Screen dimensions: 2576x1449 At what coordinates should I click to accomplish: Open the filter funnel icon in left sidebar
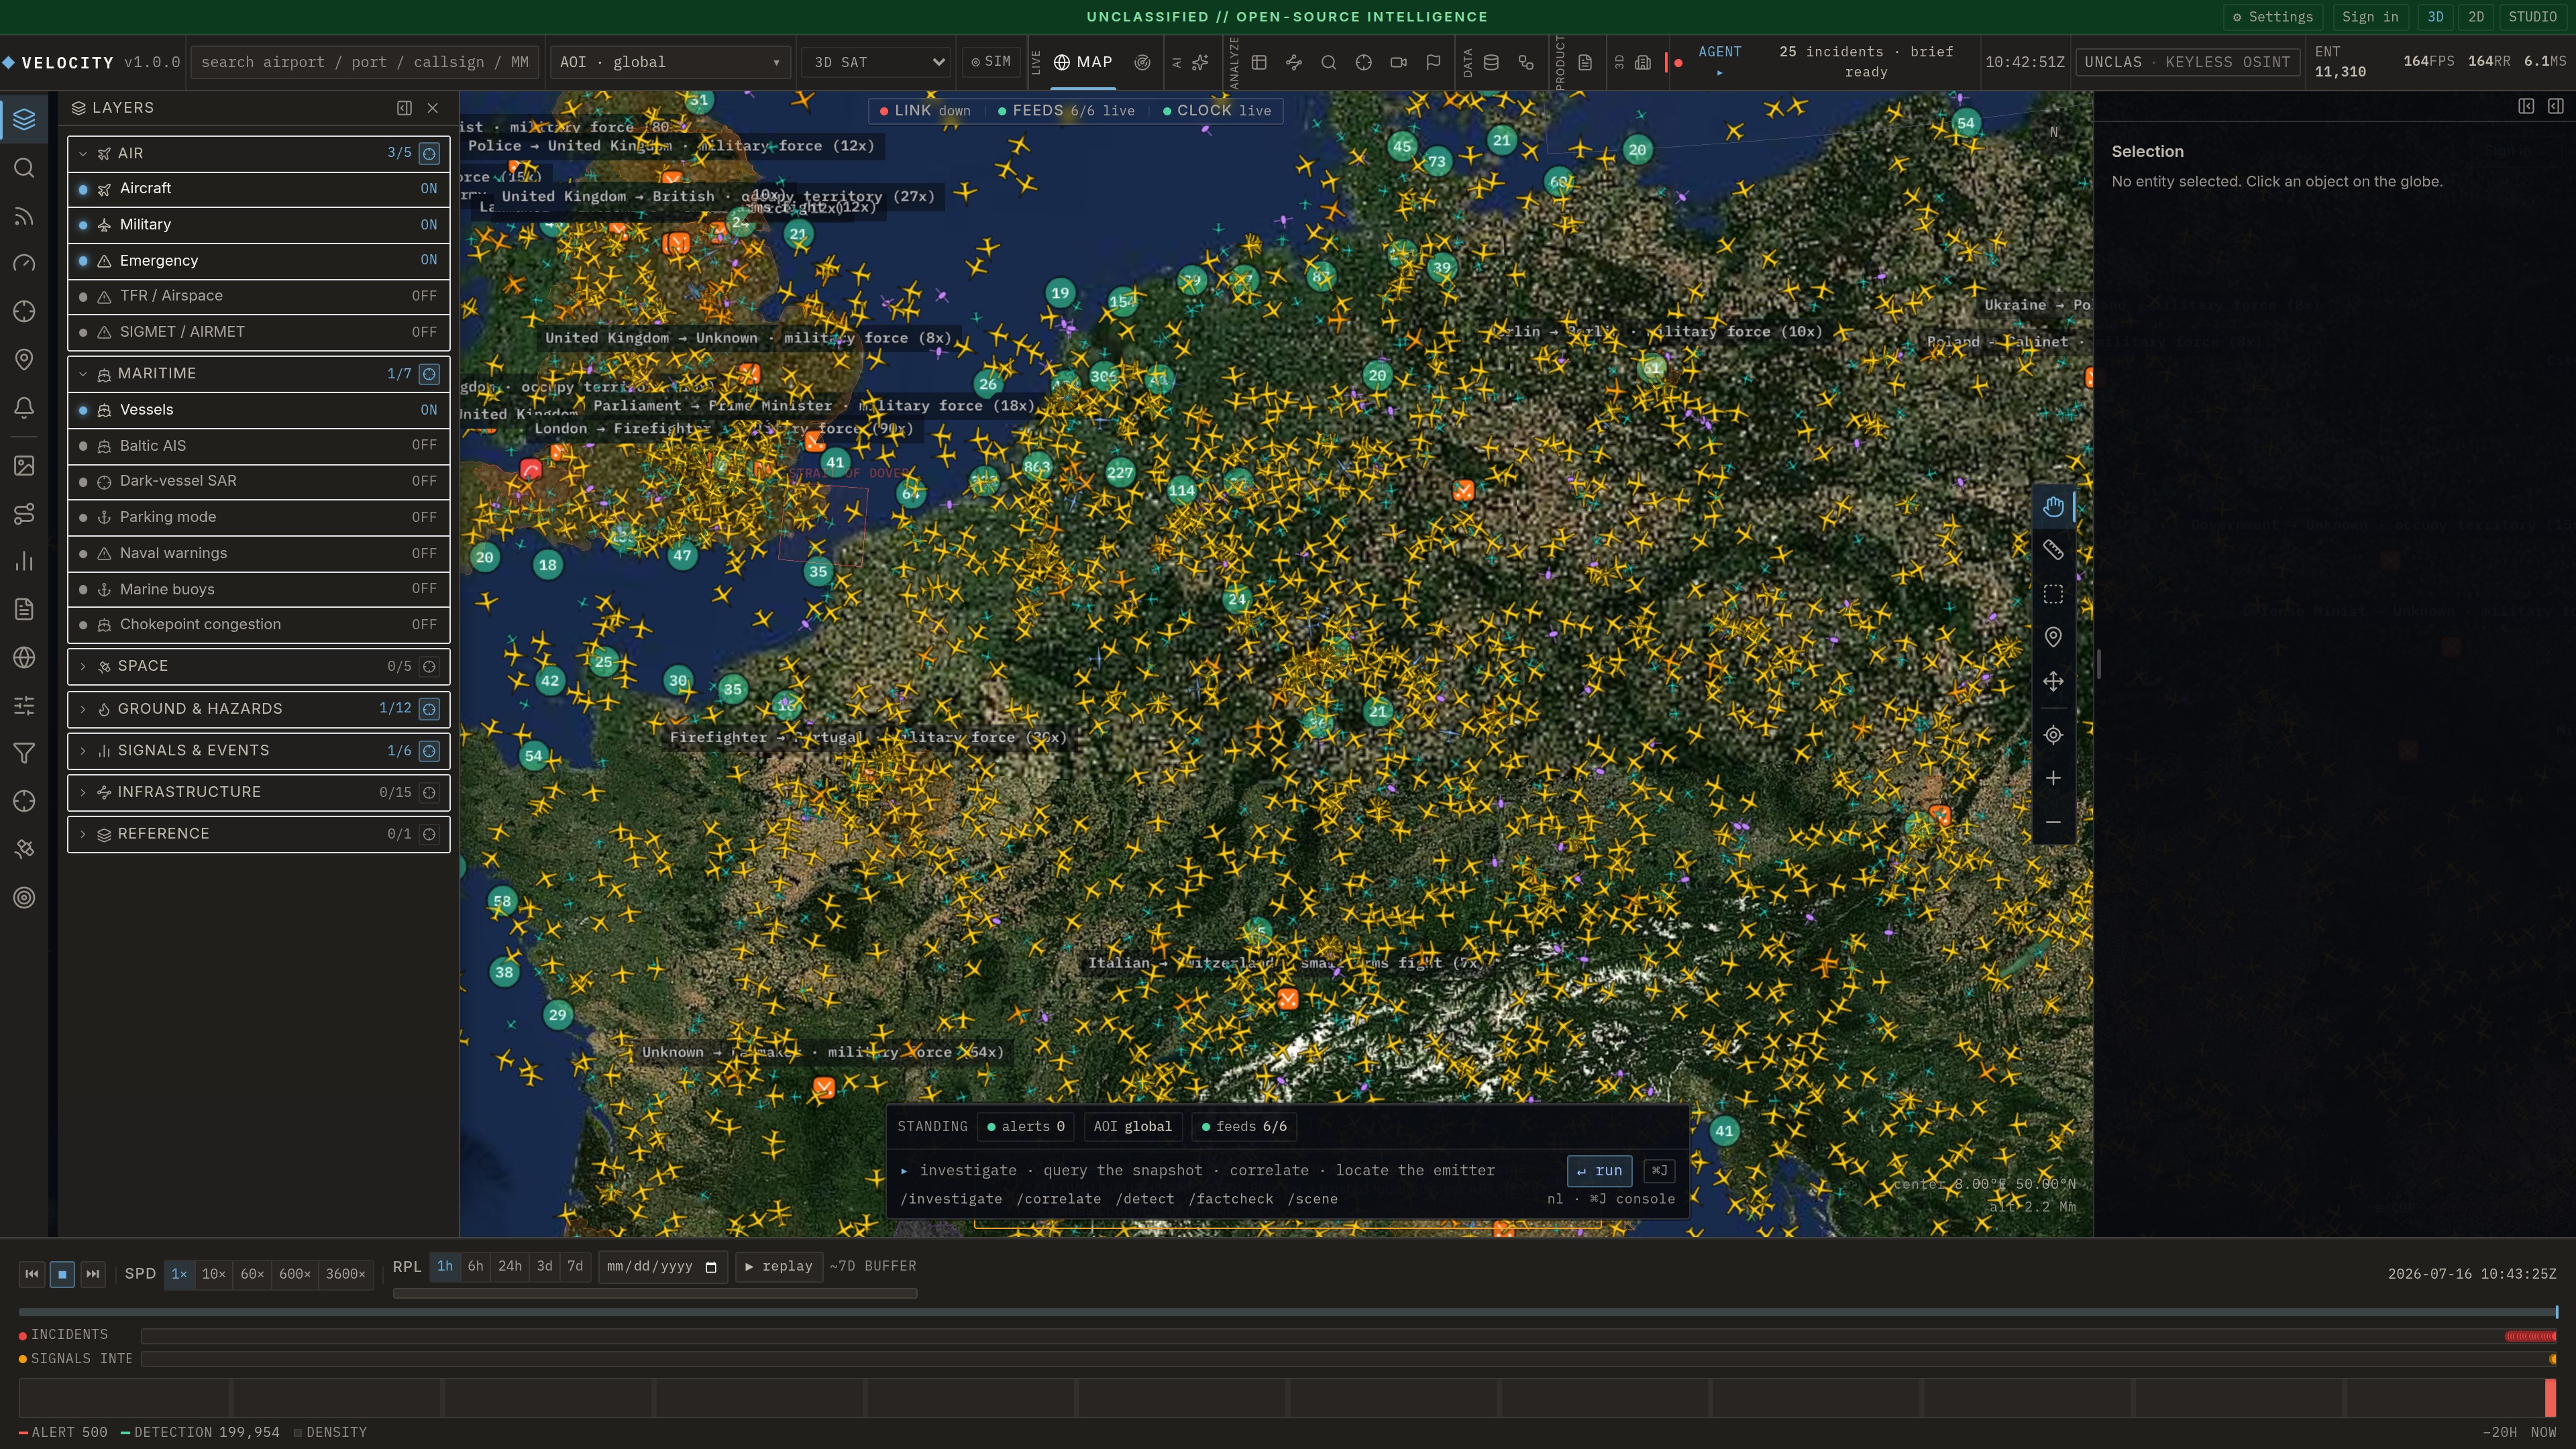click(x=24, y=753)
